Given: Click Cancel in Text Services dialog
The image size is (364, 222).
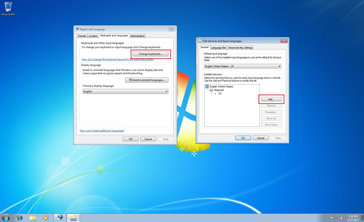Looking at the screenshot, I should [260, 138].
